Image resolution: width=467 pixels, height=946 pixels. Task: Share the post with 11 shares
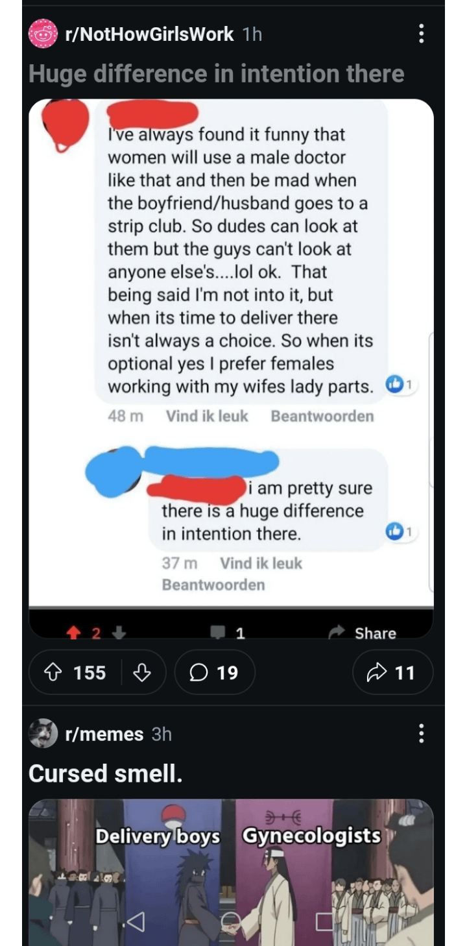(x=392, y=673)
